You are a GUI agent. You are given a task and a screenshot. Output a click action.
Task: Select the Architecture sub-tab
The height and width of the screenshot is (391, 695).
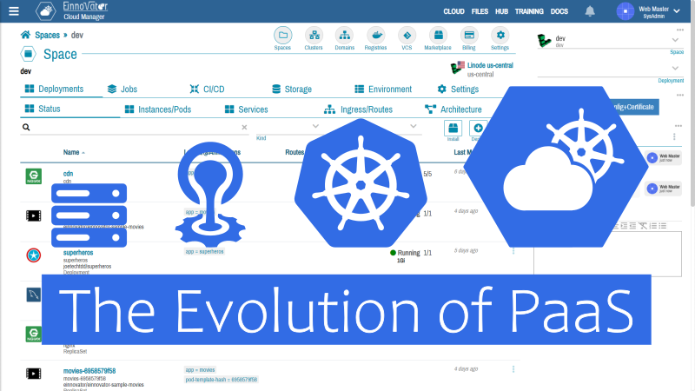(x=453, y=109)
